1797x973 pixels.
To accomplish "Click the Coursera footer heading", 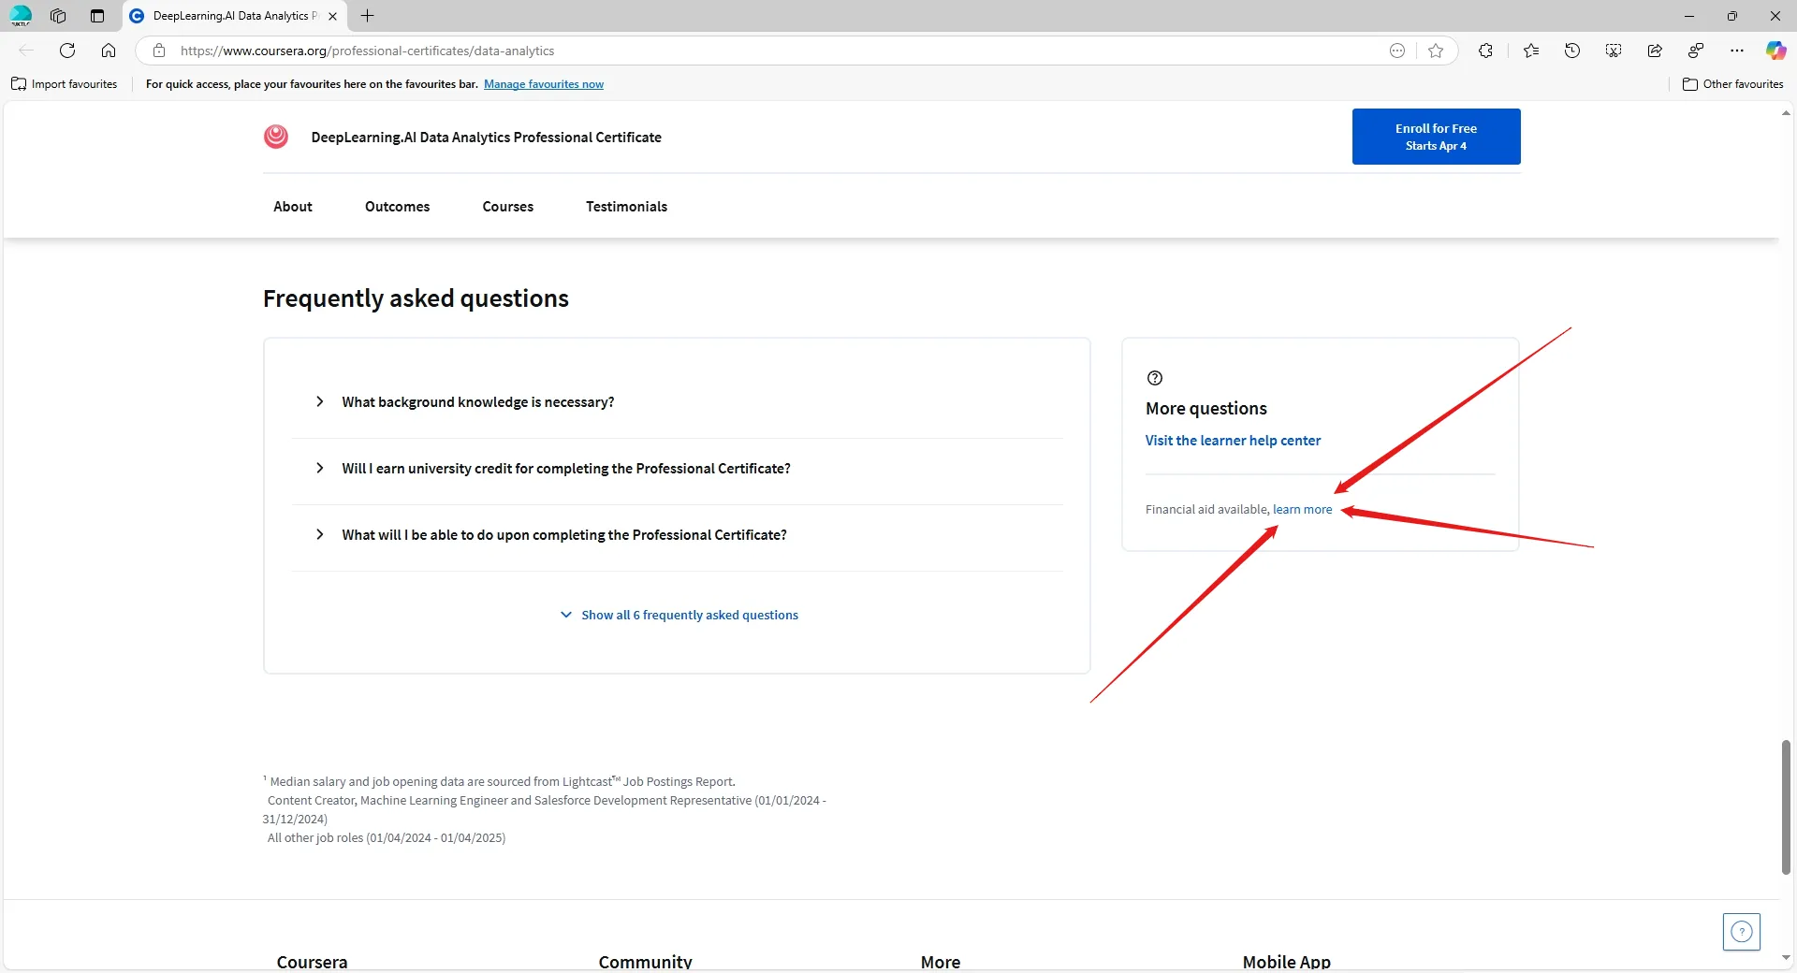I will (x=312, y=962).
